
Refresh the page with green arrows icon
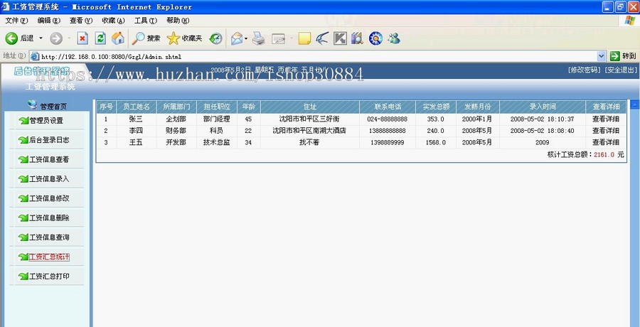pos(100,38)
